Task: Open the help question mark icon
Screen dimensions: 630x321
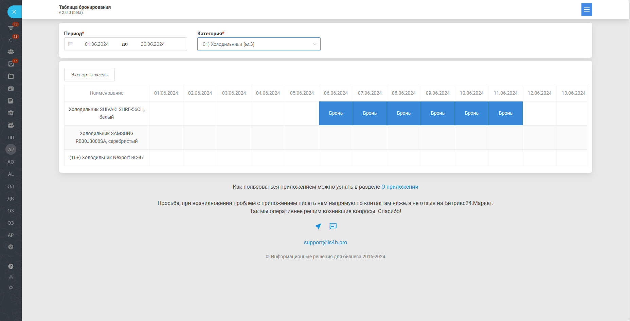Action: 11,266
